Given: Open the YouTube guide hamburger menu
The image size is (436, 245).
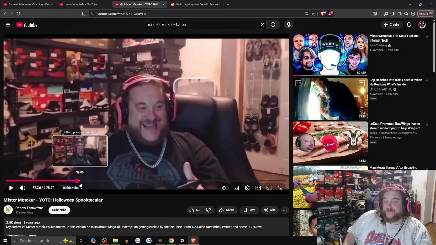Looking at the screenshot, I should (8, 24).
